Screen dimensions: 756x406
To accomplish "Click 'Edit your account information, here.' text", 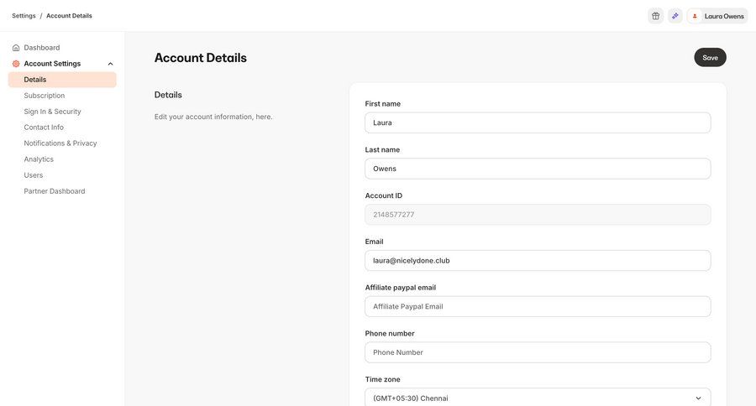I will point(213,117).
